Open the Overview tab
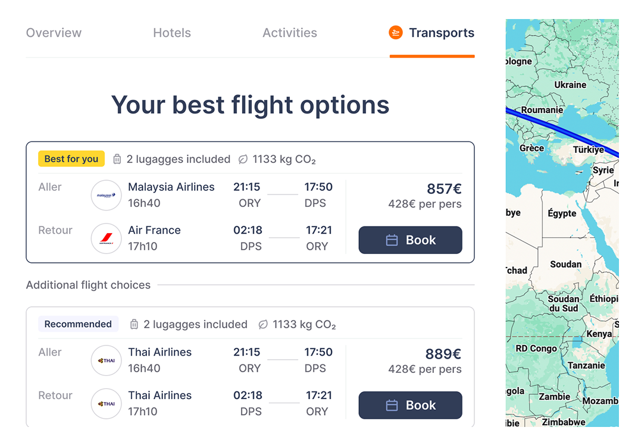This screenshot has width=638, height=446. [54, 33]
